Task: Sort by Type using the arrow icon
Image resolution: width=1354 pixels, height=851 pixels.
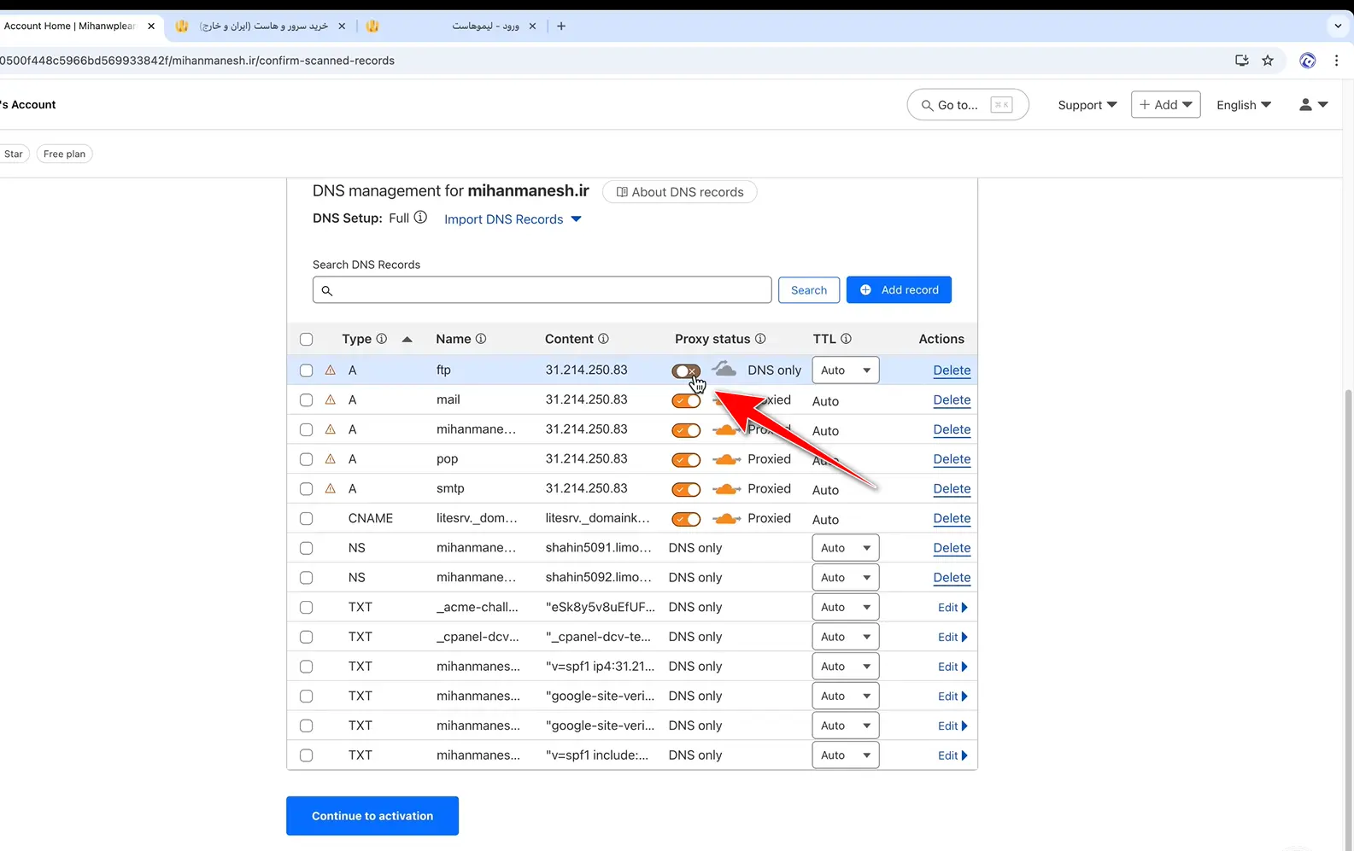Action: (x=407, y=340)
